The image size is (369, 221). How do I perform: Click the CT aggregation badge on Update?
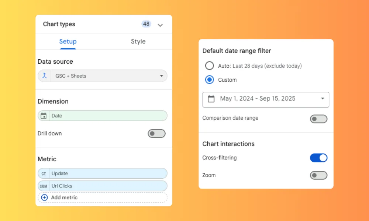click(x=44, y=173)
